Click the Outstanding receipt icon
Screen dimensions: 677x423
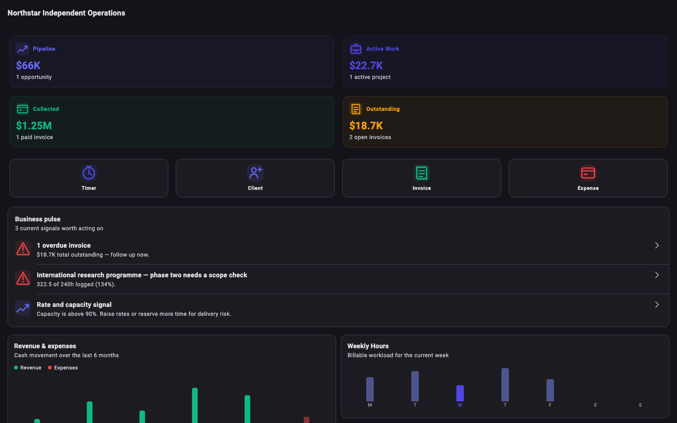[356, 109]
